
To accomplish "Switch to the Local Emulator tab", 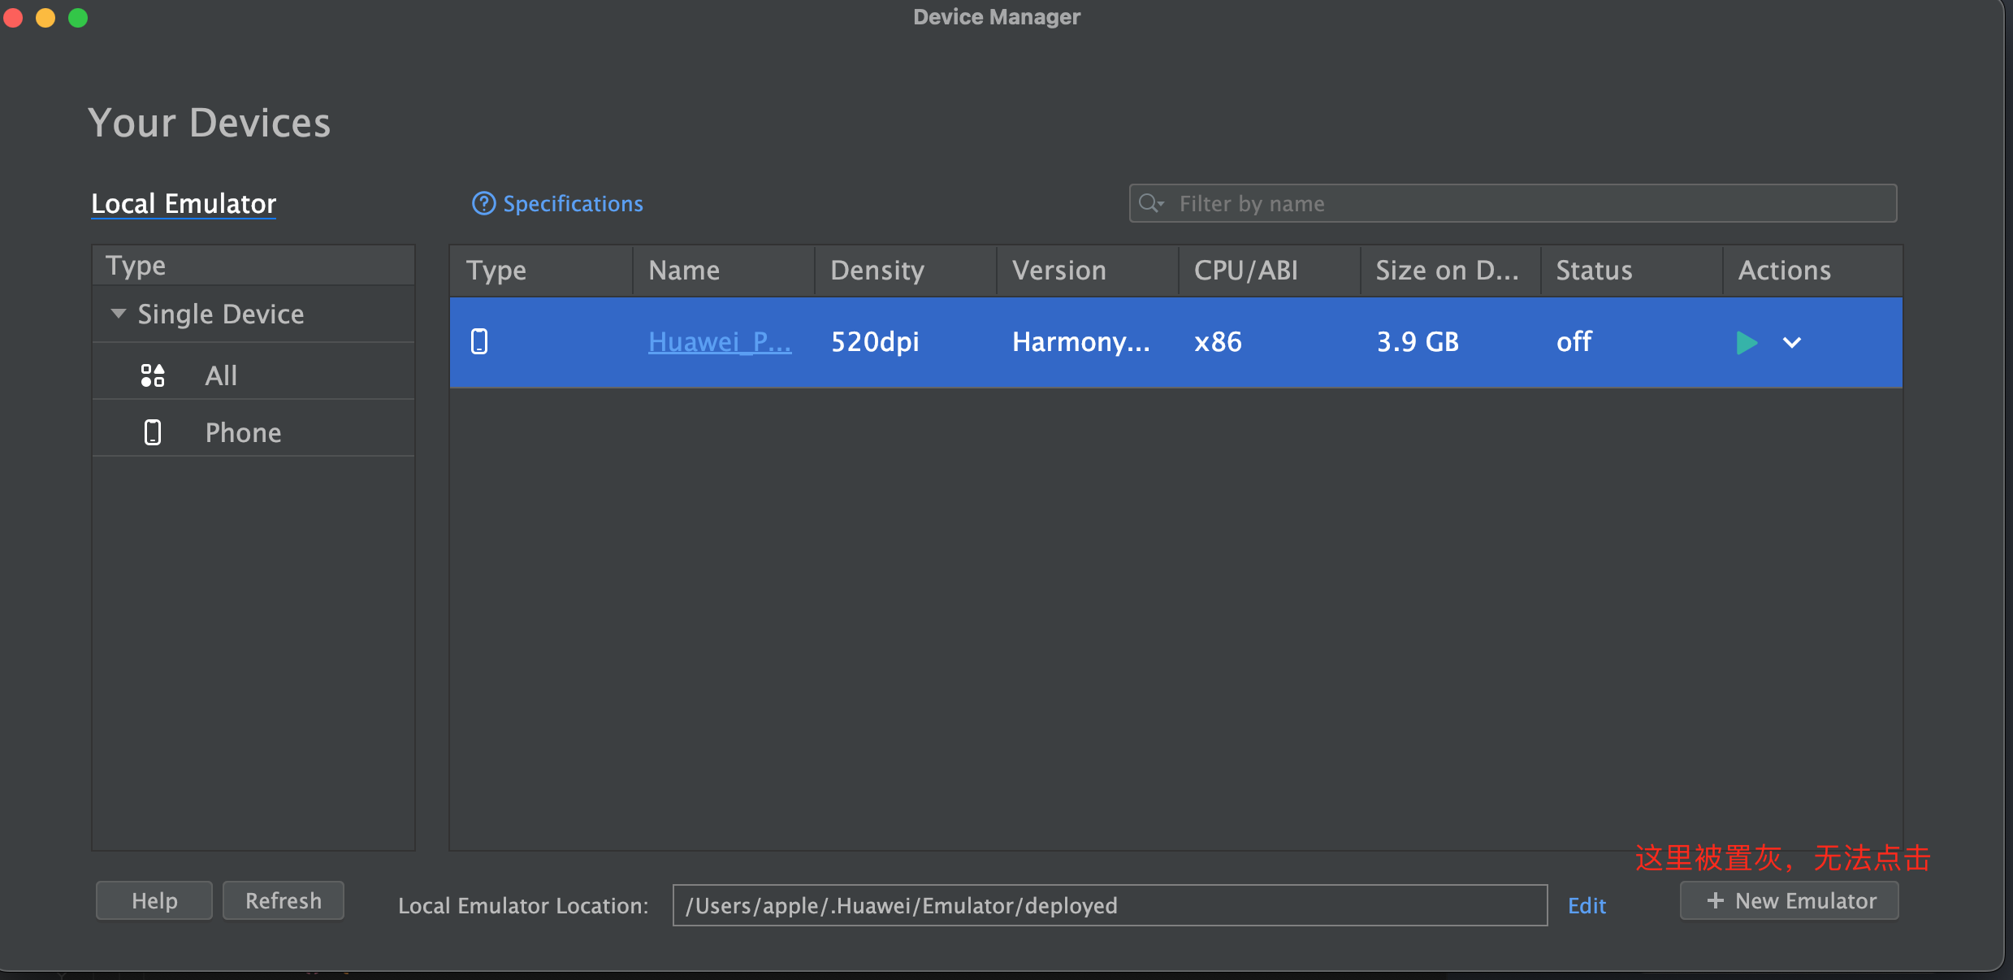I will coord(184,203).
